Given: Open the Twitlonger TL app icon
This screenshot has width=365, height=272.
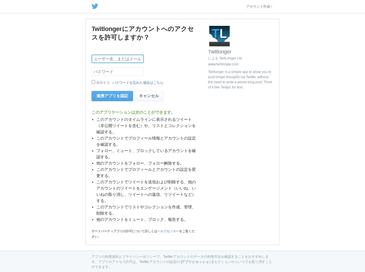Looking at the screenshot, I should point(219,36).
